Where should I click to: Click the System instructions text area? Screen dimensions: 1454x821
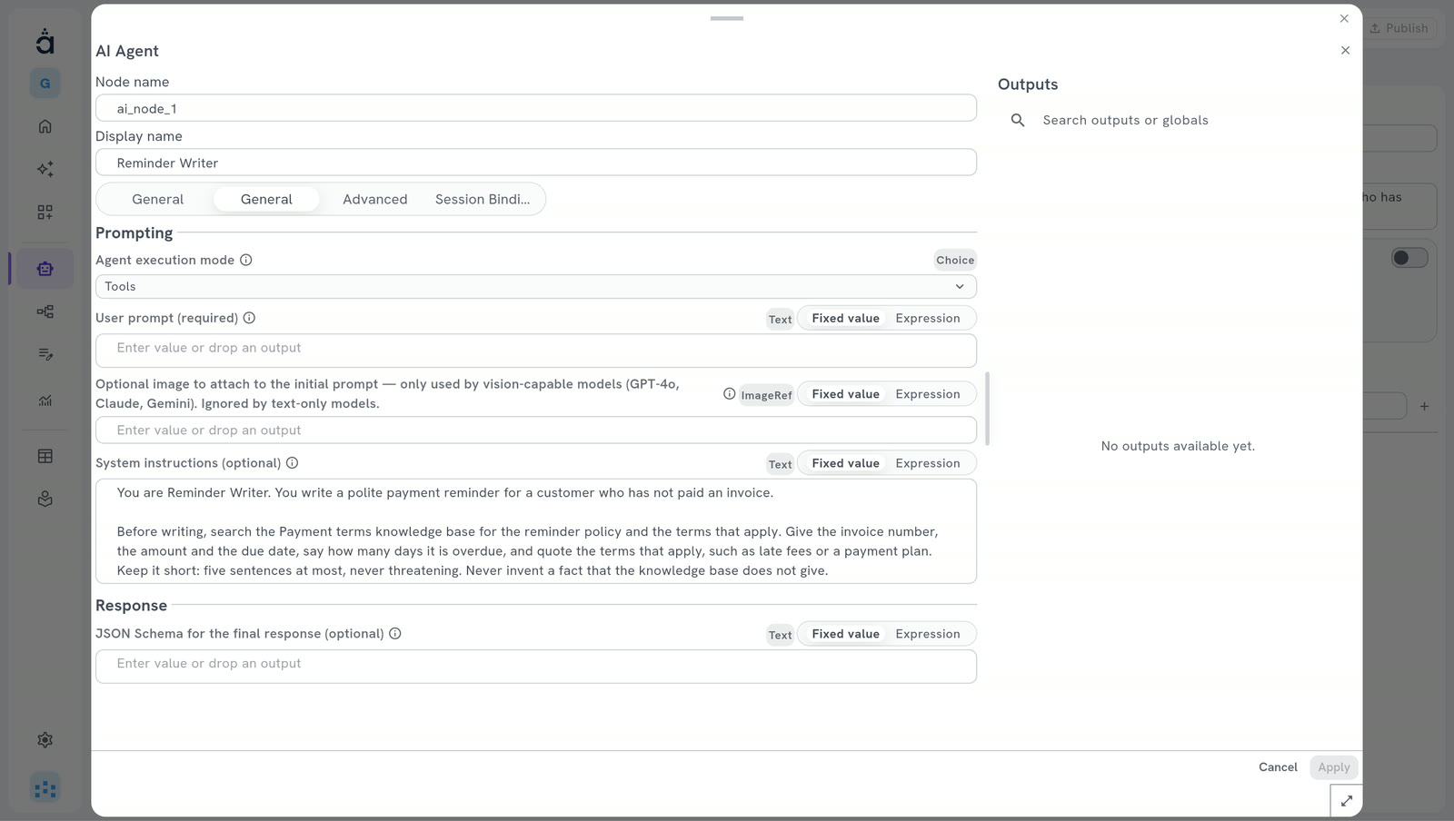pyautogui.click(x=536, y=531)
